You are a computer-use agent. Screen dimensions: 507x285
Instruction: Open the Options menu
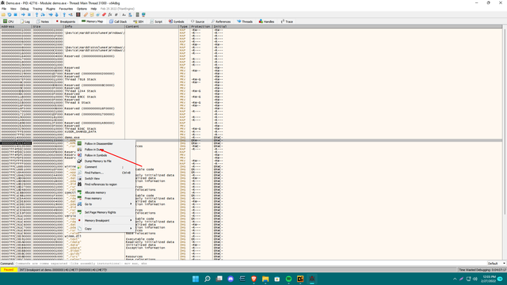tap(82, 9)
